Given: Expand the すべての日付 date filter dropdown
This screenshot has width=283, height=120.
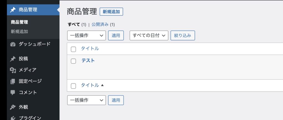Looking at the screenshot, I should pos(149,36).
